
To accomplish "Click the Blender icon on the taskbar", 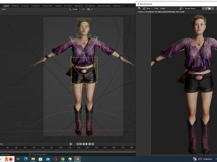I will [77, 159].
